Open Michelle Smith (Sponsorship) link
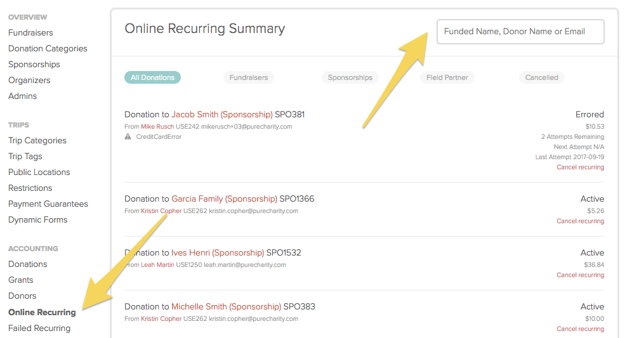This screenshot has height=338, width=625. click(x=227, y=306)
